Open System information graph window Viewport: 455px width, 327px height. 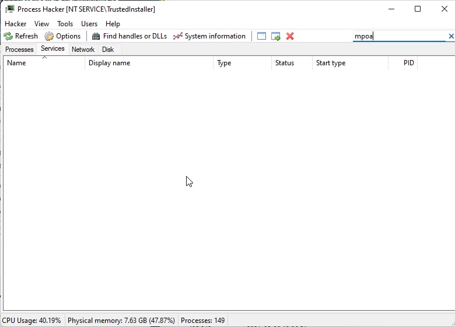pyautogui.click(x=209, y=36)
